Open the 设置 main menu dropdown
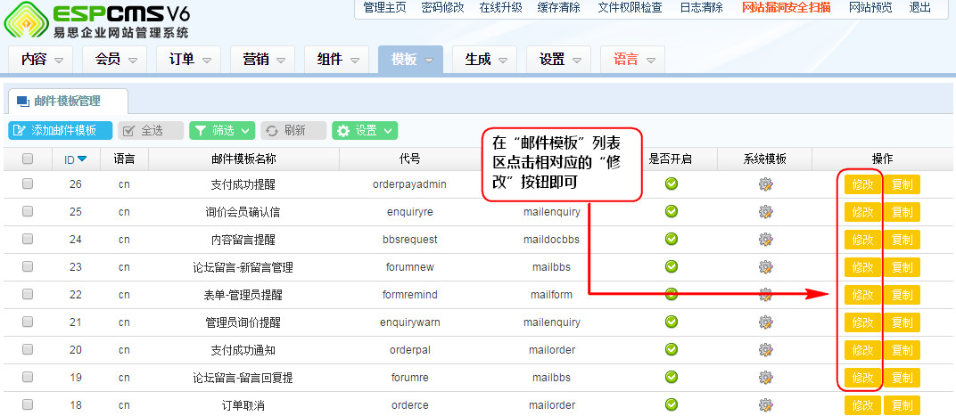Viewport: 956px width, 416px height. click(x=558, y=60)
